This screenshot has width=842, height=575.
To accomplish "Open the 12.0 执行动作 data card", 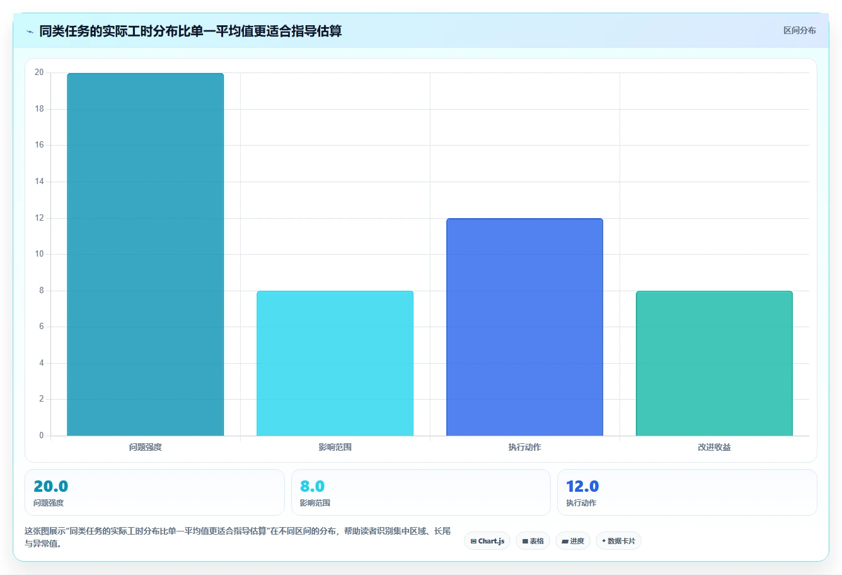I will point(687,492).
